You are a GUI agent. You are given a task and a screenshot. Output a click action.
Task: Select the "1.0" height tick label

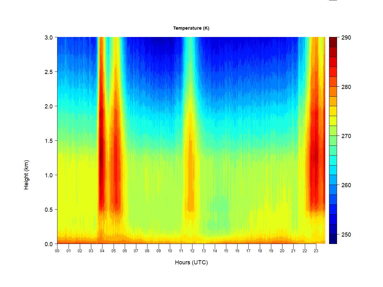click(49, 175)
